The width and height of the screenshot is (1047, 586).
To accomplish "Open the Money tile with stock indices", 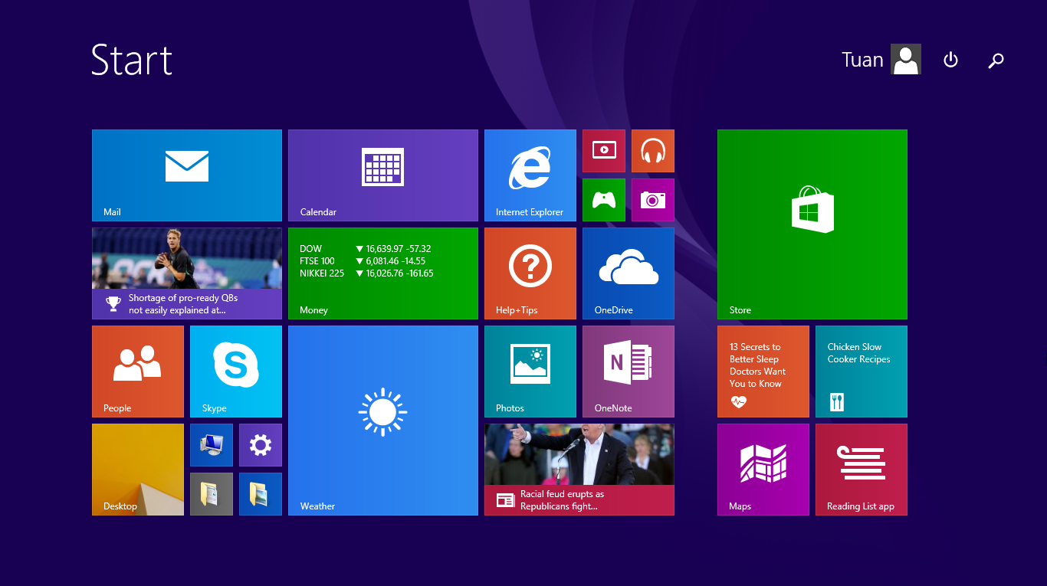I will [x=383, y=273].
